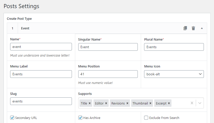This screenshot has height=123, width=214.
Task: Click the Menu Position field
Action: click(108, 74)
